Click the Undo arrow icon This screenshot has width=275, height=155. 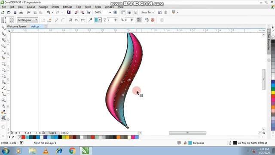[x=49, y=12]
